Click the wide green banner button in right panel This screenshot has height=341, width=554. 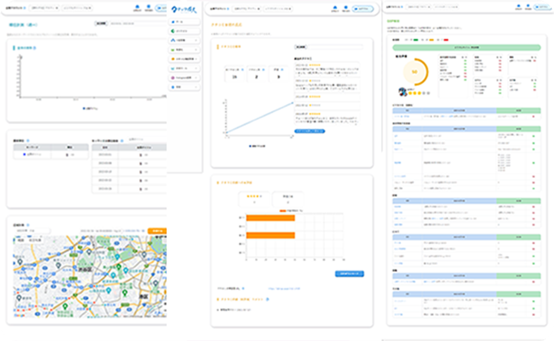click(x=466, y=47)
